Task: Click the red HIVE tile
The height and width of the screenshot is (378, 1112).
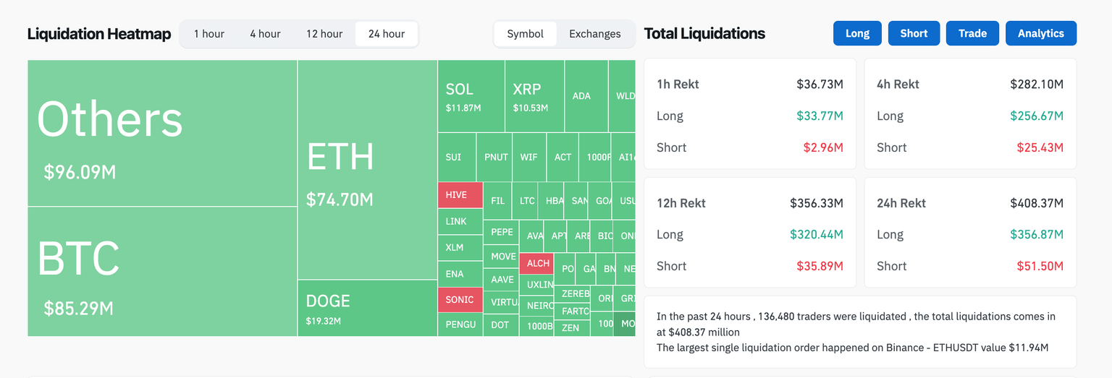Action: click(x=460, y=195)
